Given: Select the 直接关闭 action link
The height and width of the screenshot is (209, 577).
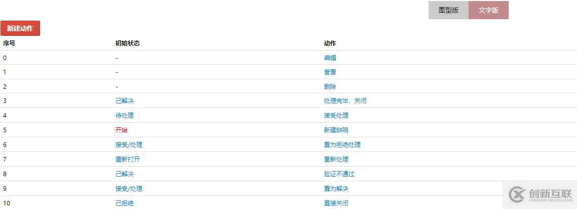Looking at the screenshot, I should [x=336, y=203].
